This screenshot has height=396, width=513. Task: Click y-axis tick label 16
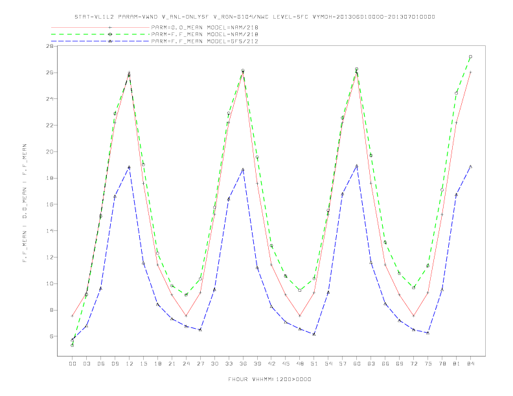pos(50,204)
